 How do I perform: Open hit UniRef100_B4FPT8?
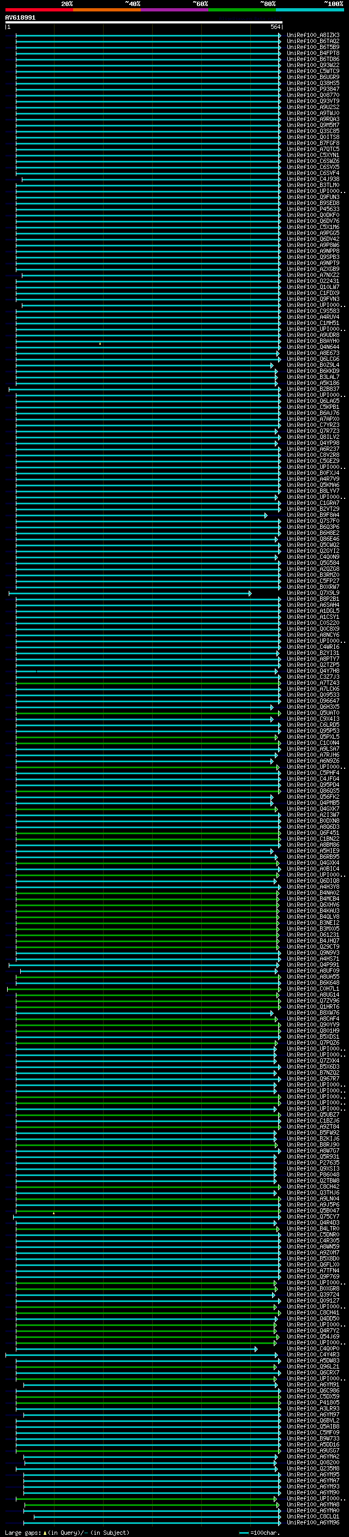pos(312,53)
